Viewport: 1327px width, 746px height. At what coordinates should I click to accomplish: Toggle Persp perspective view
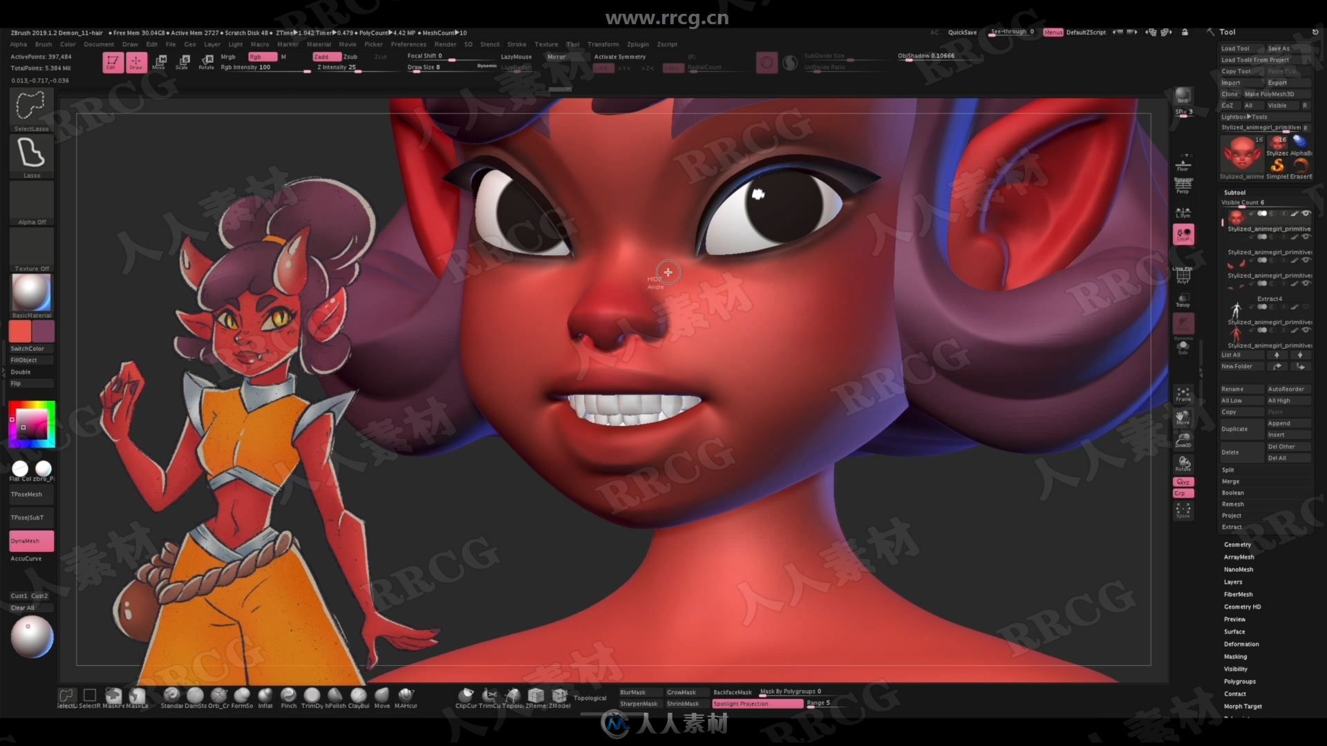(1183, 185)
